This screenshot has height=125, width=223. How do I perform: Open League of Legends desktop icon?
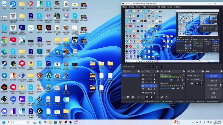coord(57,16)
